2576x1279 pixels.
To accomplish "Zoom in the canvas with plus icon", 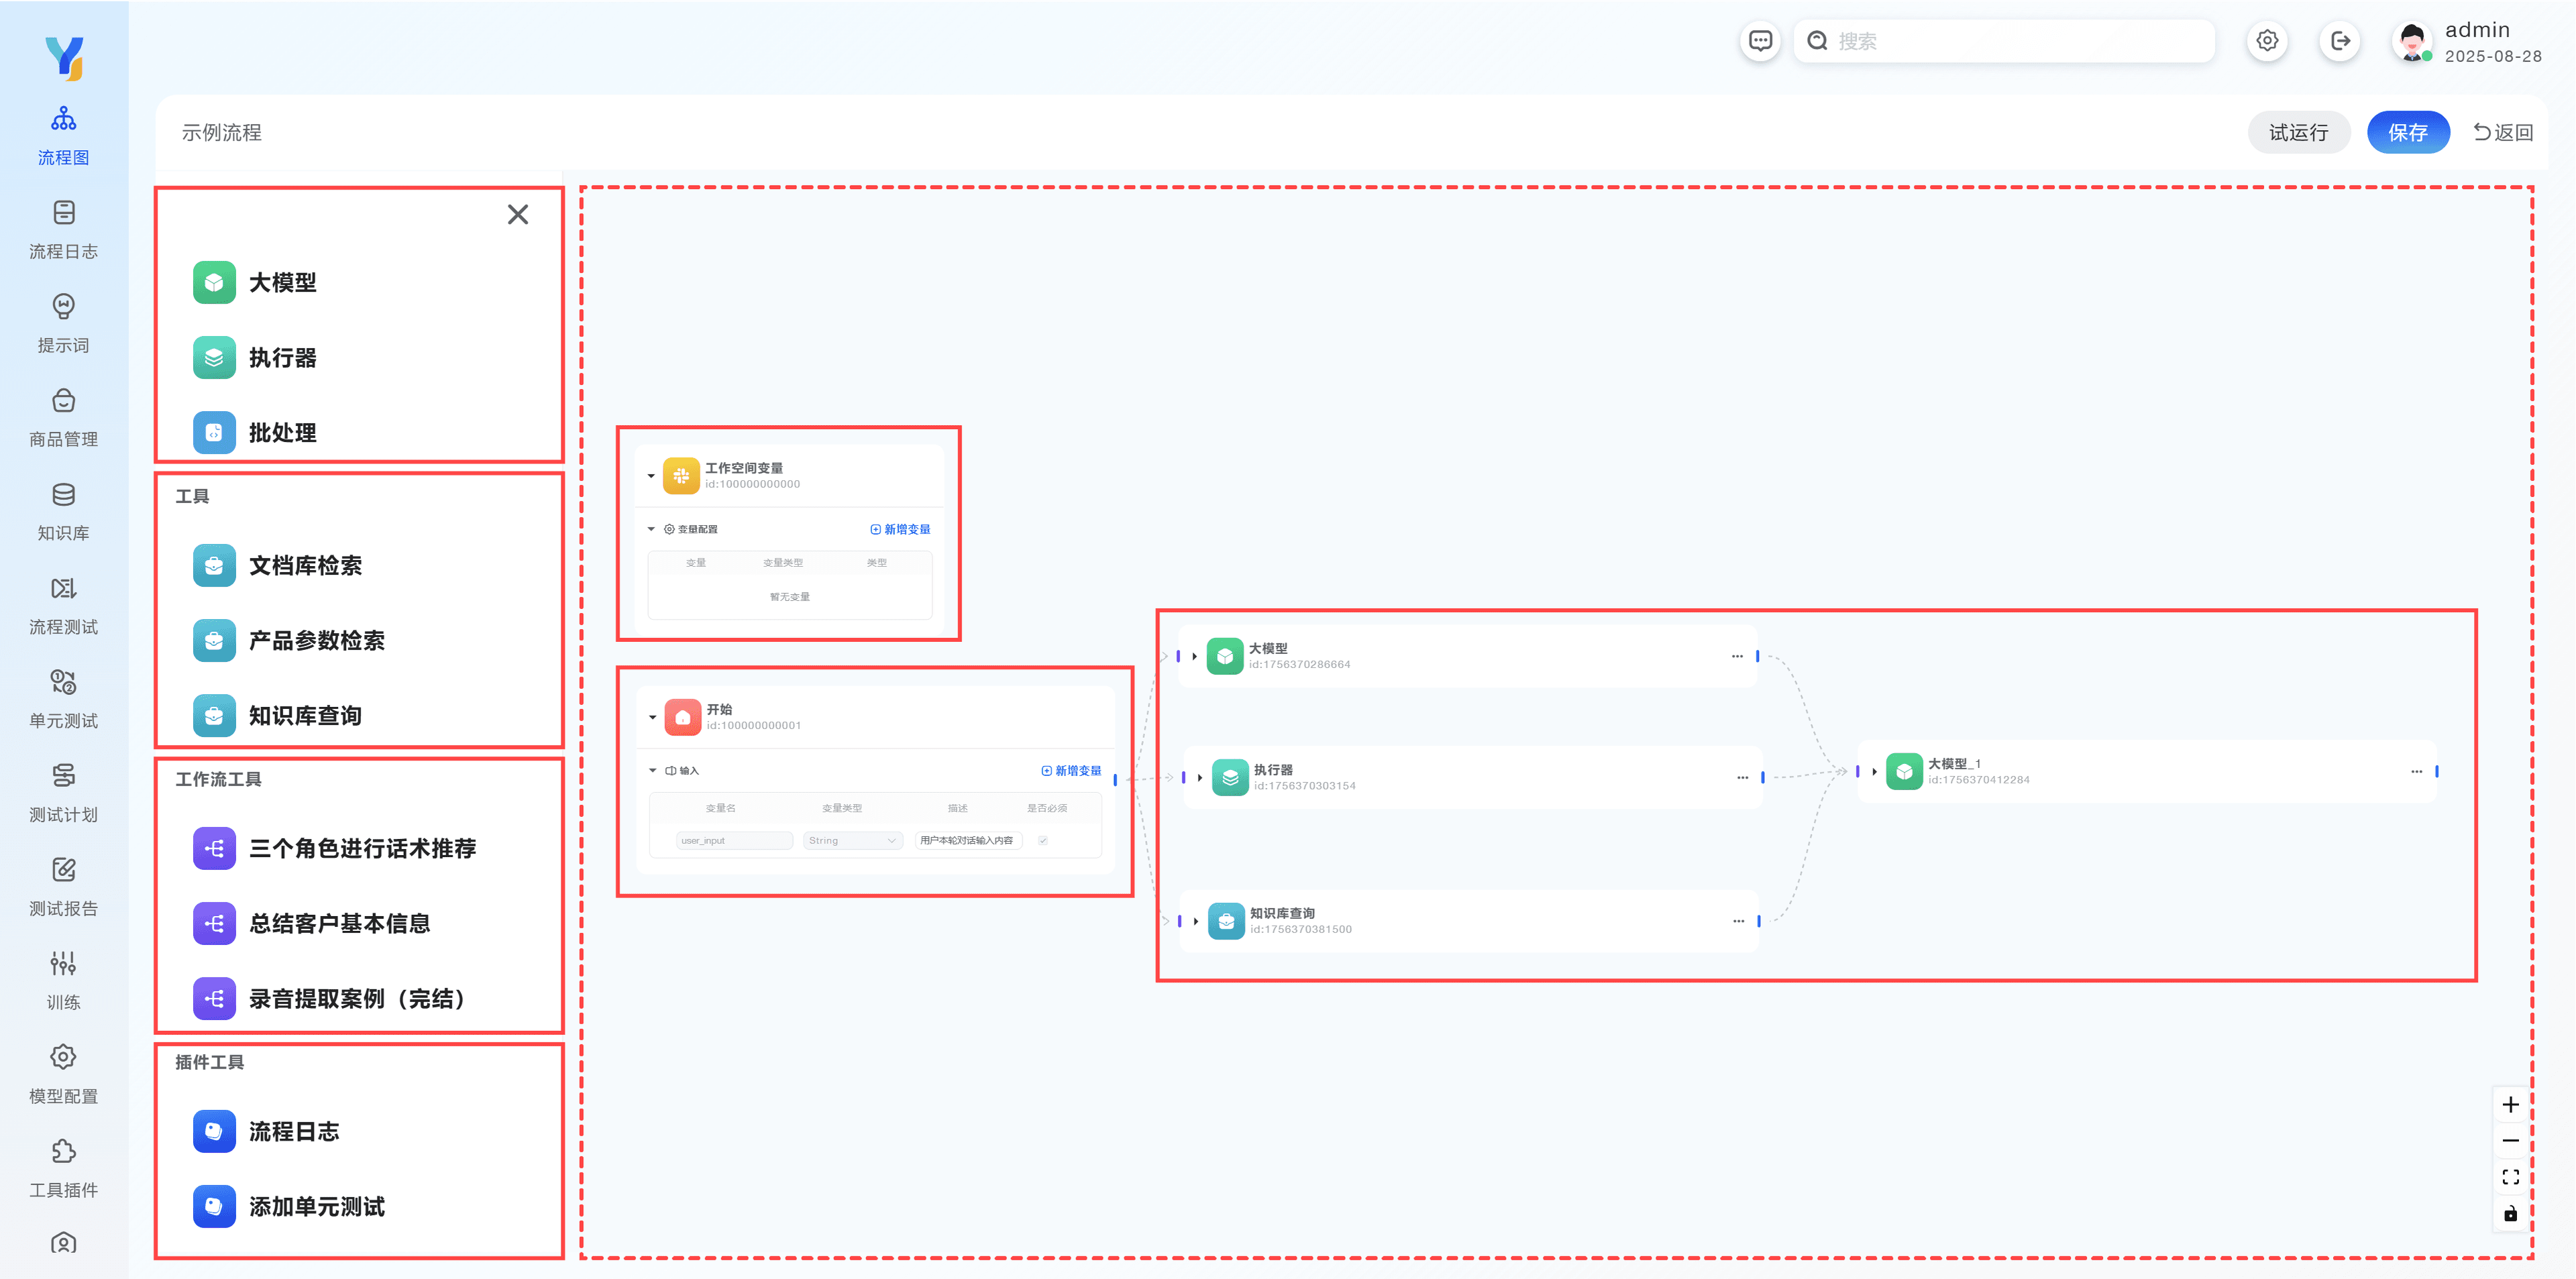I will [x=2510, y=1105].
